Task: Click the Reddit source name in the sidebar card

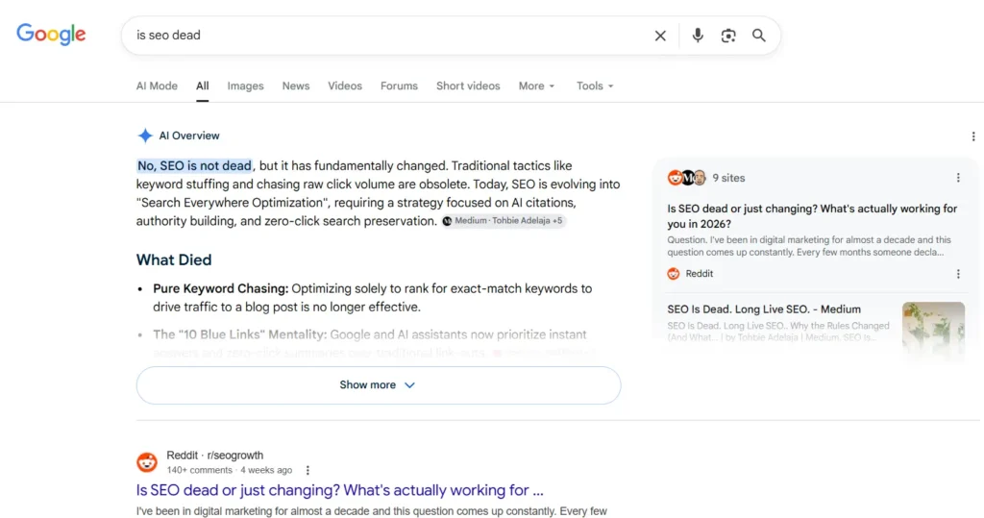Action: pos(700,274)
